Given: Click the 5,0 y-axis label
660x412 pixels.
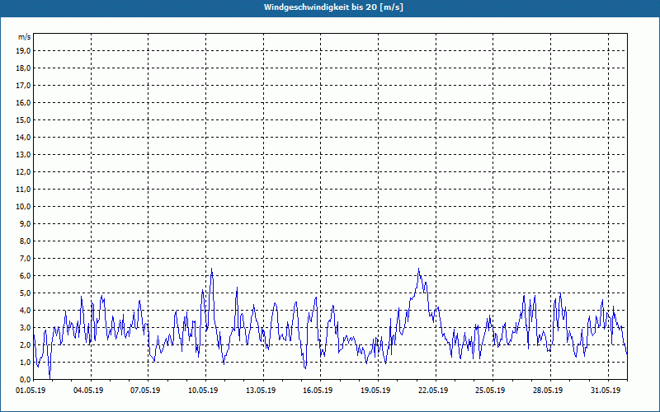Looking at the screenshot, I should pos(25,293).
